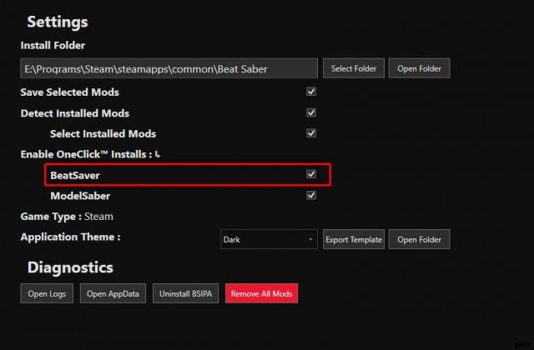Screen dimensions: 534x350
Task: Click the Select Folder button
Action: (x=354, y=68)
